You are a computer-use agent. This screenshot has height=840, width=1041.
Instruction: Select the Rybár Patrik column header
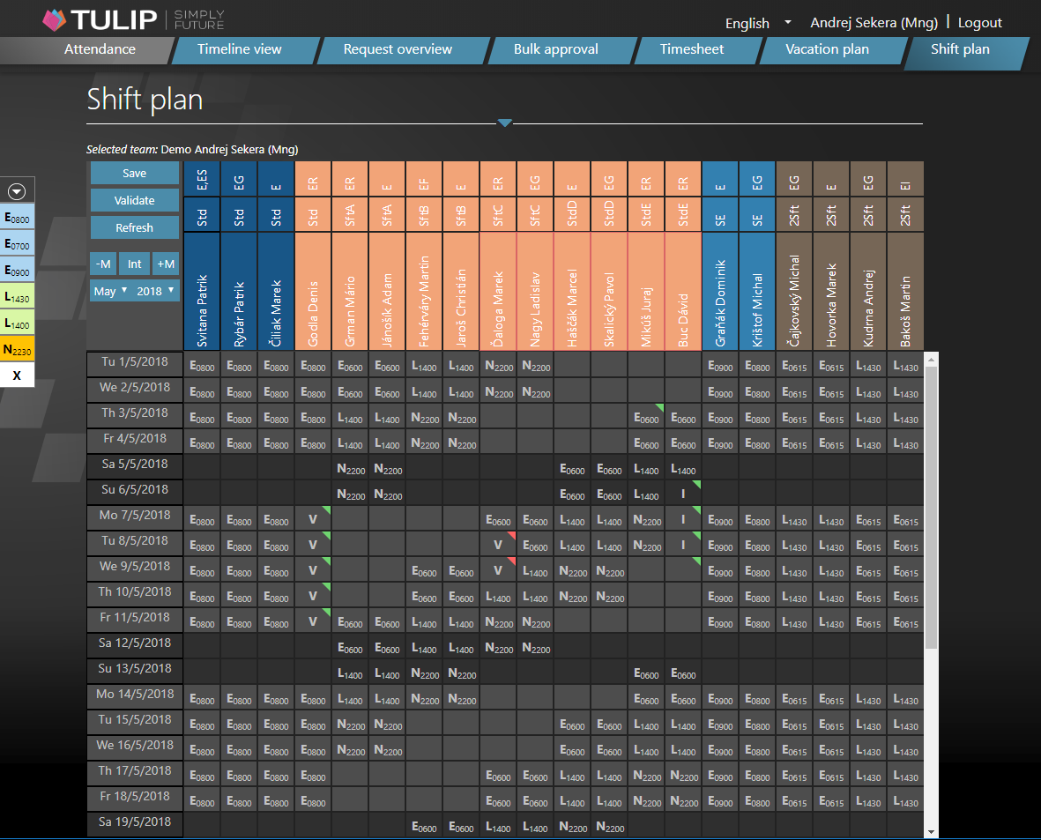click(239, 291)
